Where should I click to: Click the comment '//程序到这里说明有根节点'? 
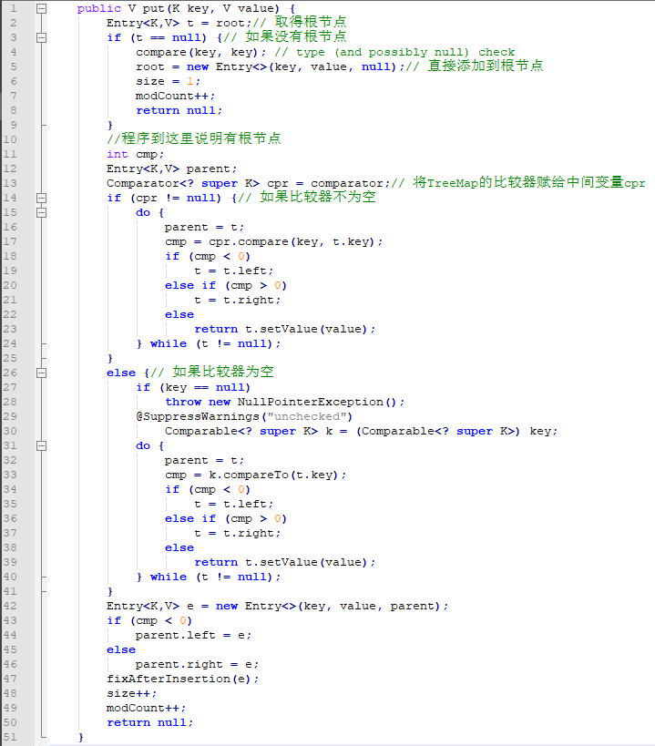tap(194, 138)
